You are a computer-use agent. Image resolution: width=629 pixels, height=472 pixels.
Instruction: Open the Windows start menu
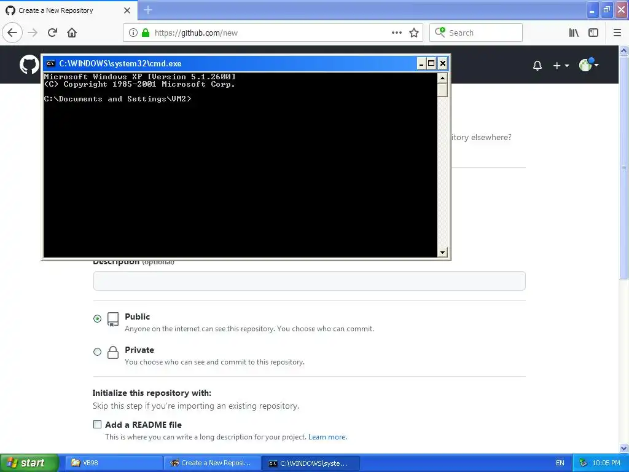(x=29, y=463)
